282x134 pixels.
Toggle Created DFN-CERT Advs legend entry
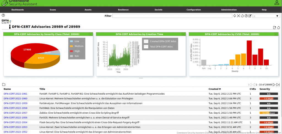[x=160, y=41]
